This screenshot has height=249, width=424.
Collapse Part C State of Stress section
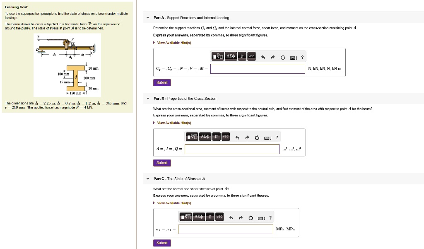point(148,179)
